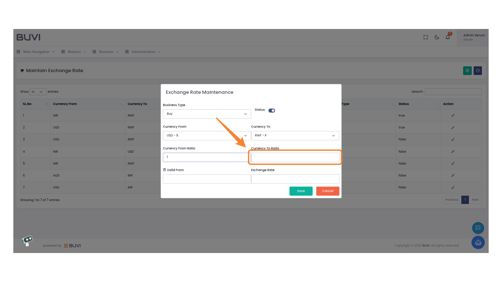Change the Show entries dropdown
Image resolution: width=502 pixels, height=282 pixels.
(x=38, y=92)
